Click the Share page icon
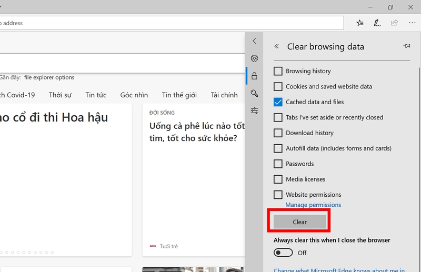This screenshot has width=421, height=272. coord(394,23)
